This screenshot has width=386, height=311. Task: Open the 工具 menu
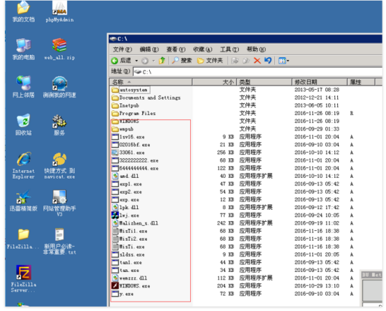pyautogui.click(x=229, y=50)
